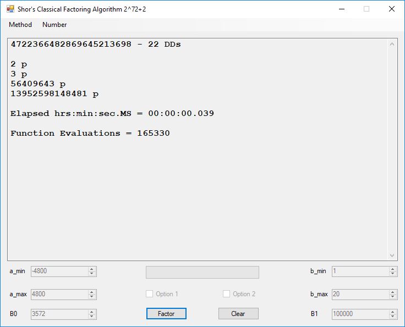This screenshot has height=327, width=405.
Task: Click the b_max value field
Action: [x=360, y=294]
